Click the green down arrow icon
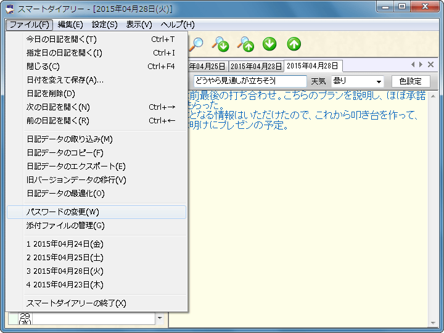 (269, 44)
